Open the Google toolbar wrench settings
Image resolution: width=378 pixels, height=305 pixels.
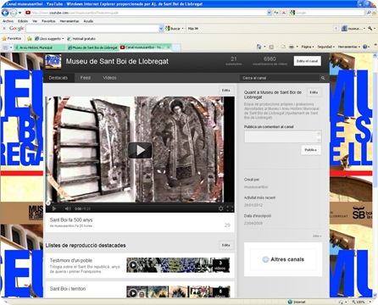pyautogui.click(x=370, y=29)
